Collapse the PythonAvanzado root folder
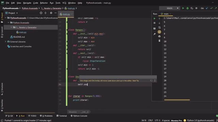The image size is (218, 122). coord(5,18)
